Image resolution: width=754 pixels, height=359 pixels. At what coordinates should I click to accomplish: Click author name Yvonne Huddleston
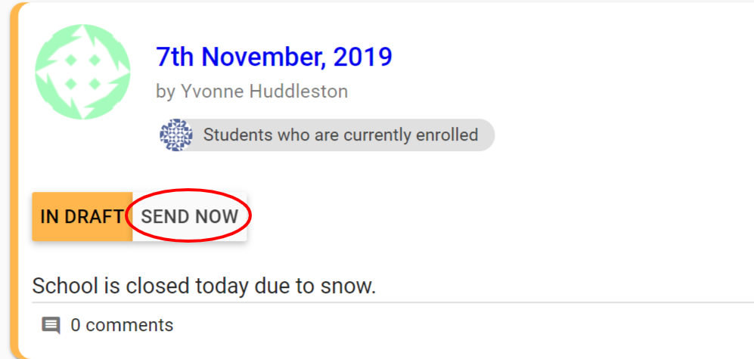tap(264, 91)
